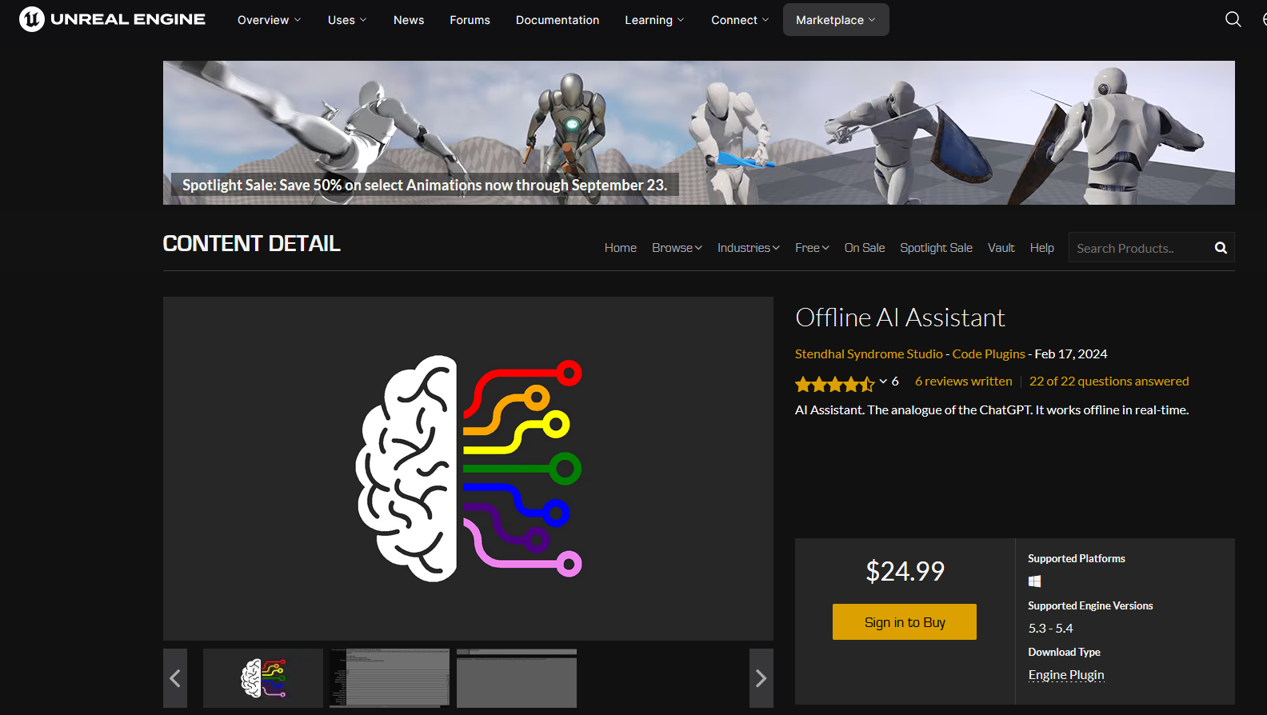Screen dimensions: 1267x715
Task: Open the Connect dropdown
Action: click(x=740, y=20)
